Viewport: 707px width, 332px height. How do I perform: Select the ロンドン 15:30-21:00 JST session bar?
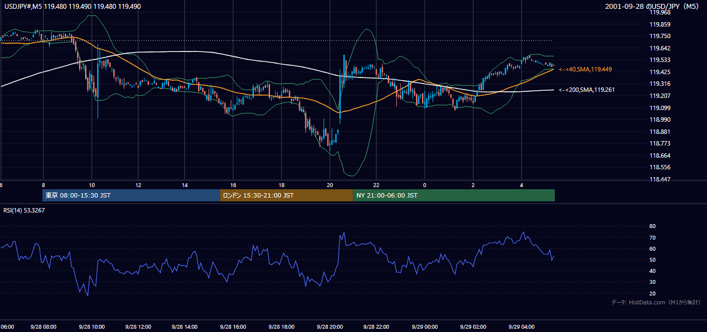pos(287,195)
